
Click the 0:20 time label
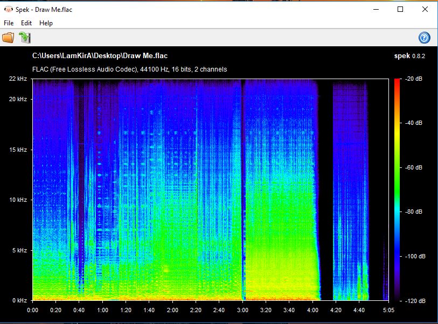tap(55, 310)
